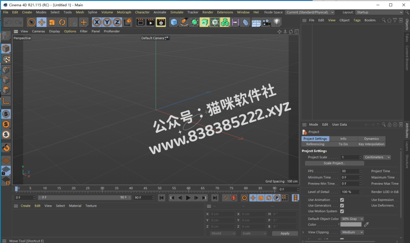Render the current view

[140, 22]
